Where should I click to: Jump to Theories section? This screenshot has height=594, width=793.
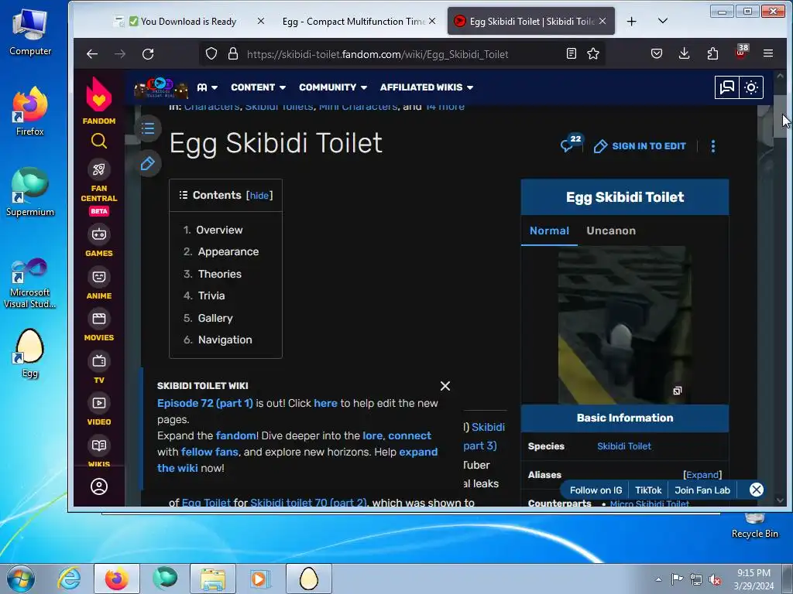(219, 274)
